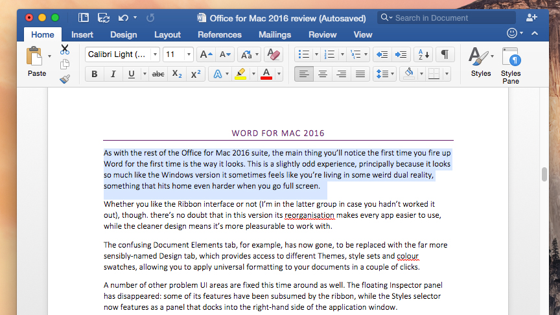Open the View tab
This screenshot has width=560, height=315.
(x=363, y=34)
